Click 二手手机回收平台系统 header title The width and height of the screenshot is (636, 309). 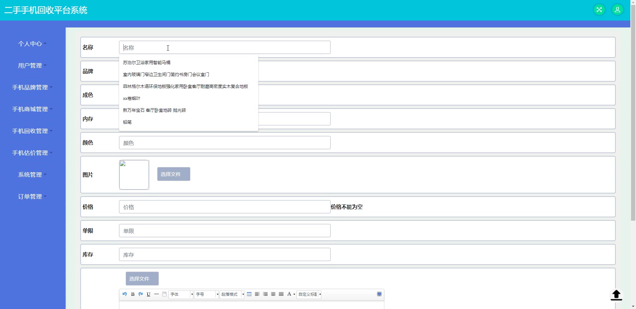click(x=46, y=10)
